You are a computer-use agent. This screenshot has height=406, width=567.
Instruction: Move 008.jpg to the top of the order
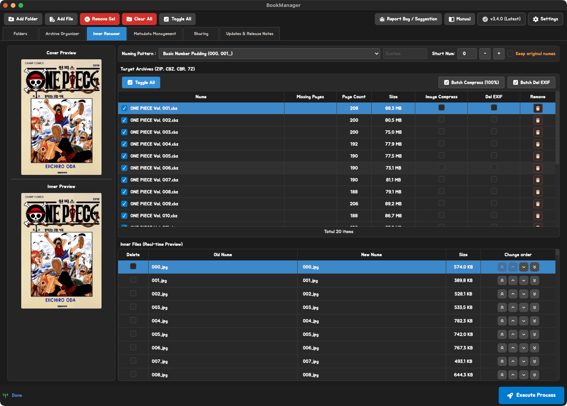click(502, 375)
